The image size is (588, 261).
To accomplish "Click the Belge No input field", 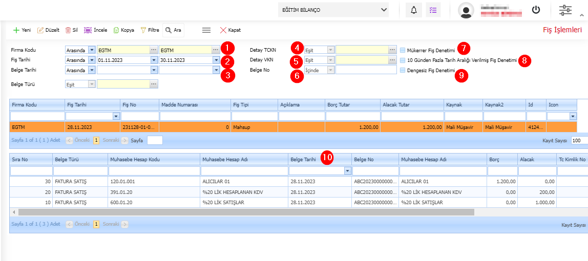I will [x=366, y=70].
